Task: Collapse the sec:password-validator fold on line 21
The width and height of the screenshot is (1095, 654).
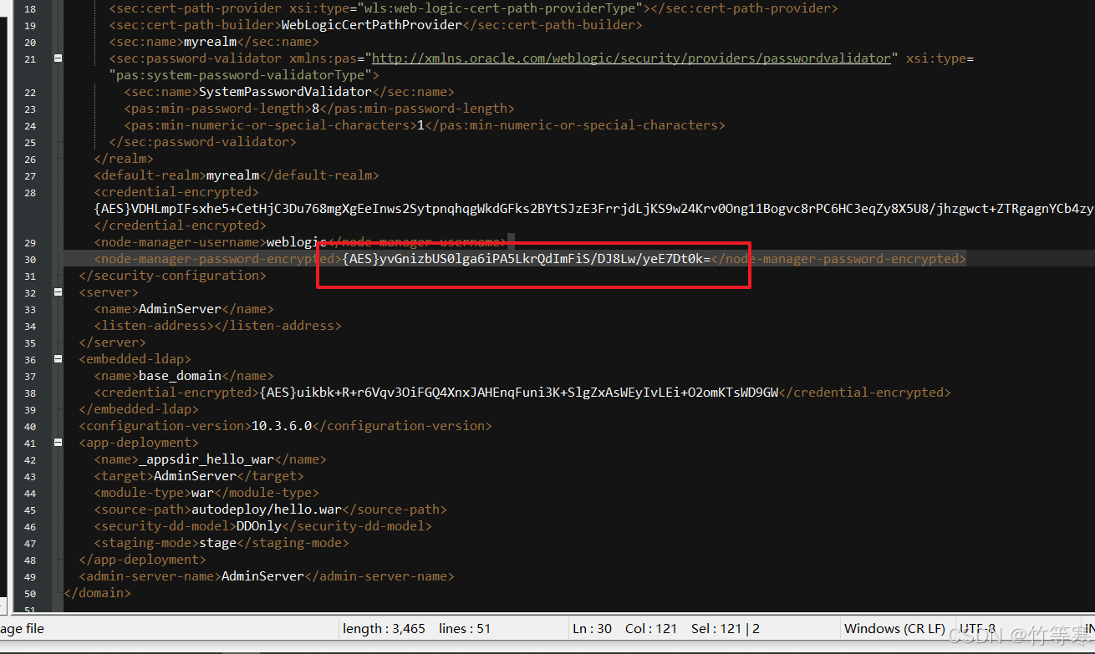Action: pos(58,58)
